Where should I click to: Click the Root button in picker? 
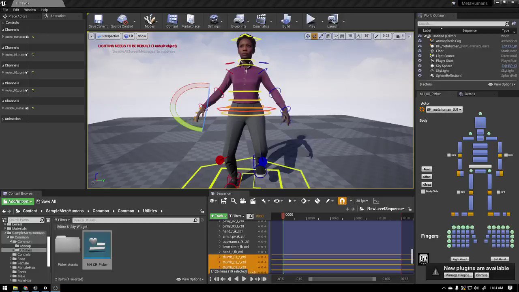[x=427, y=169]
